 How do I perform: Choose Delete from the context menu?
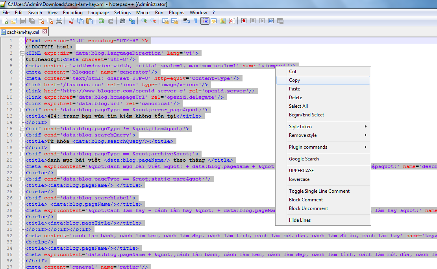point(323,98)
